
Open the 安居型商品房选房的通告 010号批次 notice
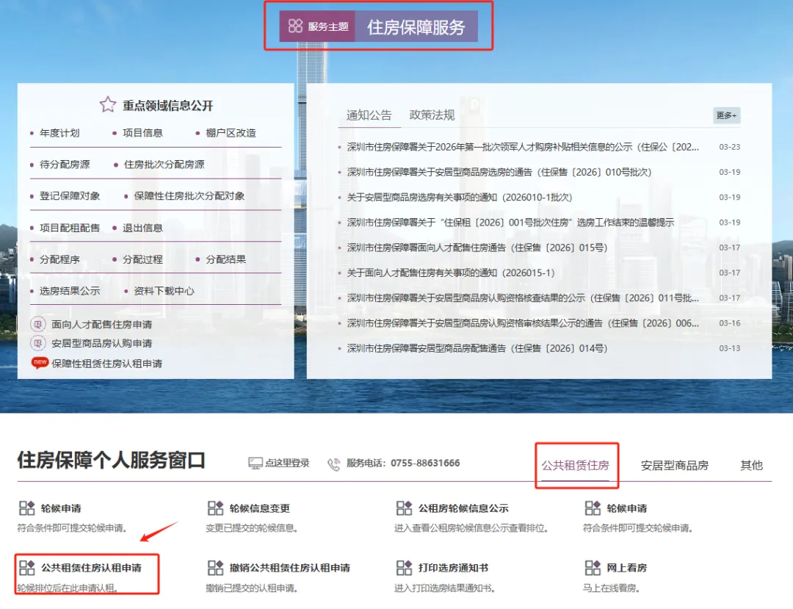[x=499, y=172]
